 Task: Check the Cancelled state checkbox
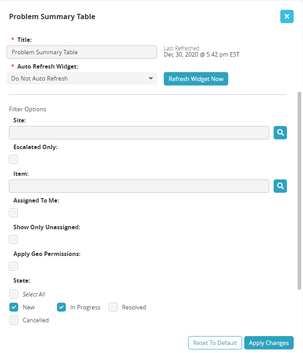[14, 320]
